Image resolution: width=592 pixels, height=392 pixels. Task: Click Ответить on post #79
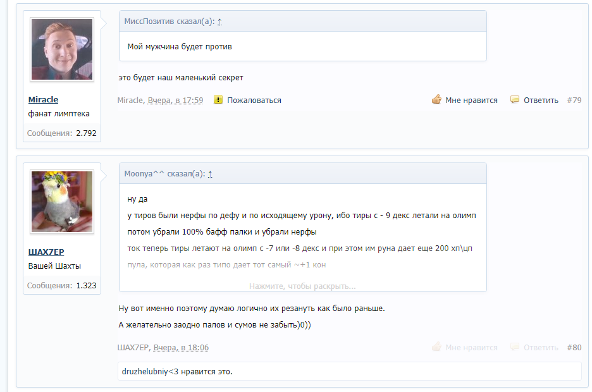(541, 101)
